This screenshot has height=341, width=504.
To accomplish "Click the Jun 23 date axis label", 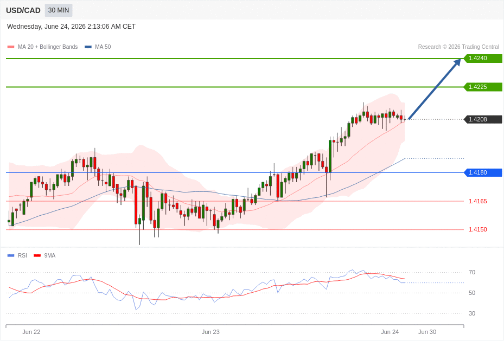I will (210, 332).
